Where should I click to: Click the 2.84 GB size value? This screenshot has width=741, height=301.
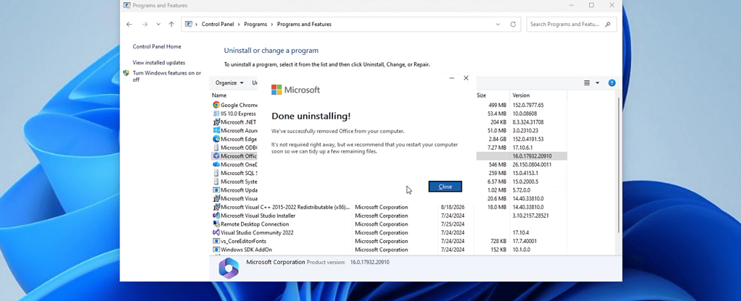tap(498, 139)
